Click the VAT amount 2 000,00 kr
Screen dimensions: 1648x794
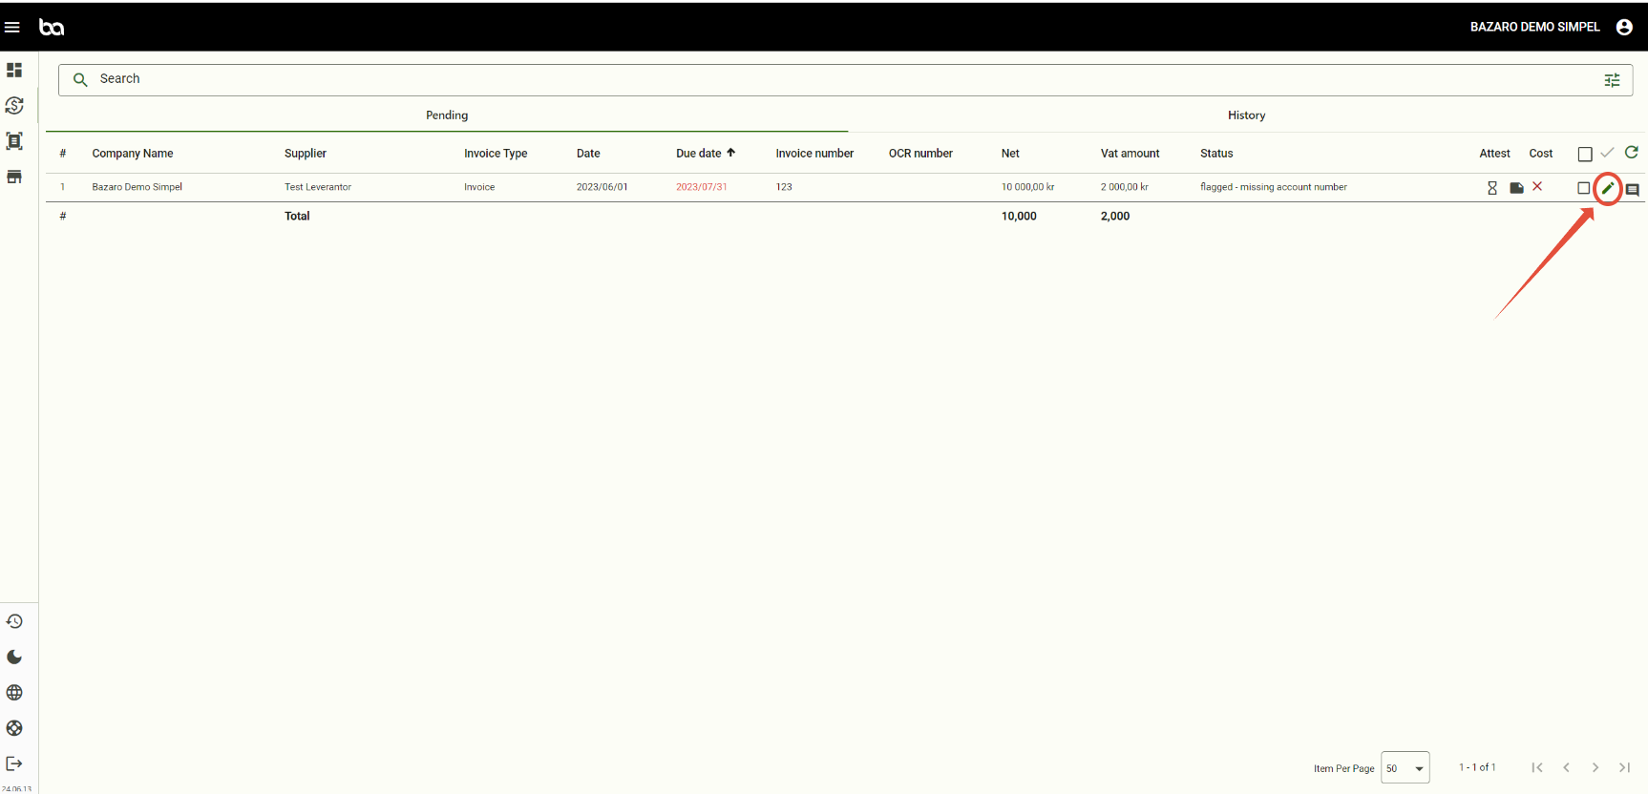click(1125, 187)
